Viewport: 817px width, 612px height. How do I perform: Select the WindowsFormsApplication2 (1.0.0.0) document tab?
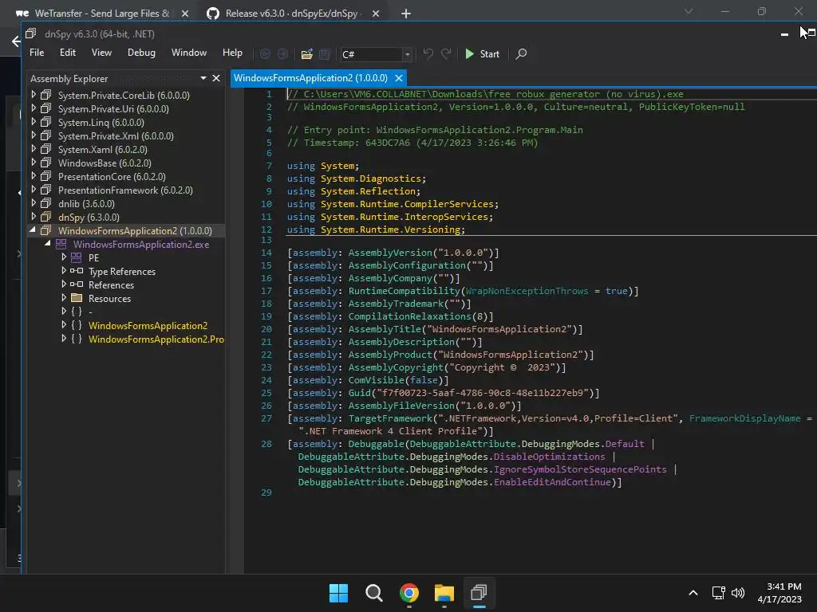click(310, 78)
